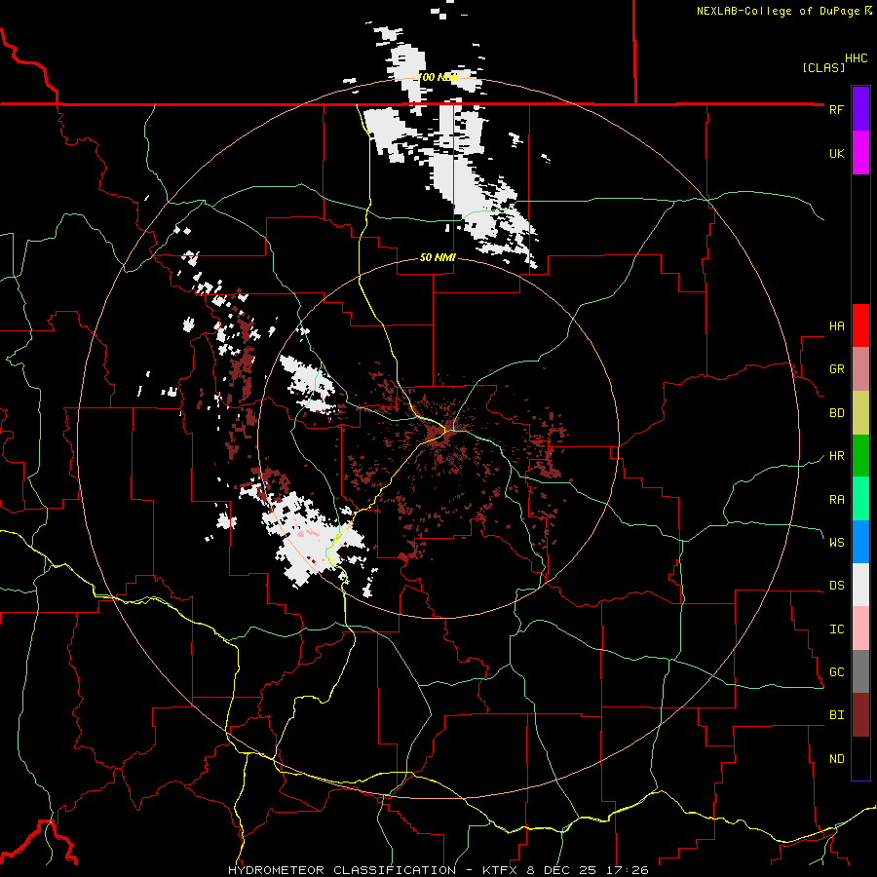Screen dimensions: 877x877
Task: Click the DS legend label
Action: [836, 585]
